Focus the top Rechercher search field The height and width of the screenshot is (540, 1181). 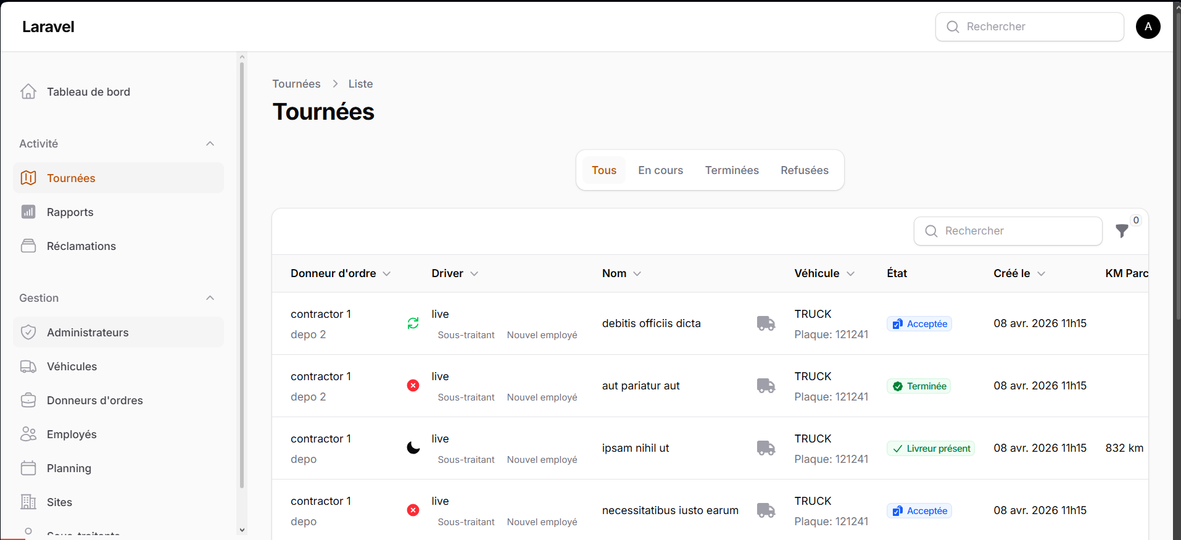(1029, 27)
